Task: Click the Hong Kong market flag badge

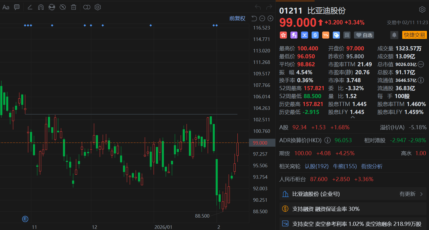Action: coord(283,35)
